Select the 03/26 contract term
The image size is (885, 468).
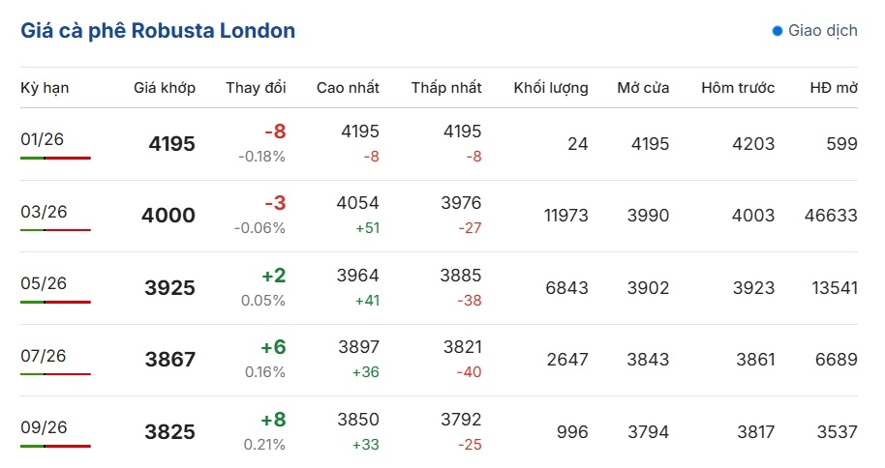pyautogui.click(x=42, y=212)
